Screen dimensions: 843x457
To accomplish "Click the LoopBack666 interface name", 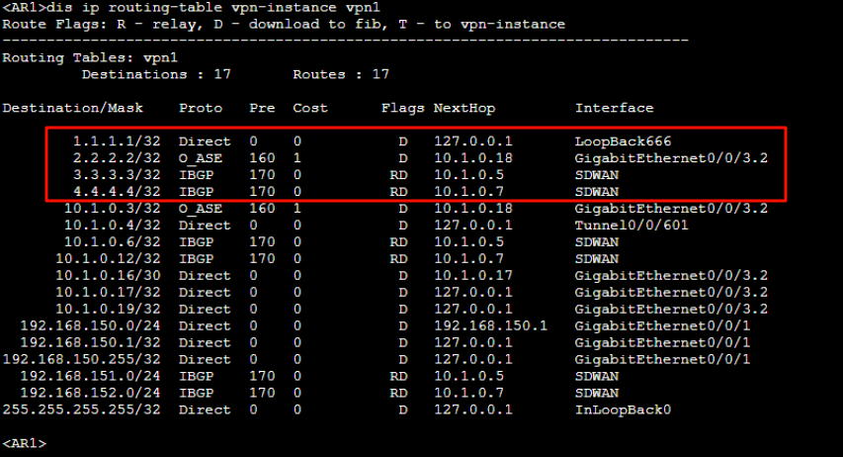I will 624,141.
